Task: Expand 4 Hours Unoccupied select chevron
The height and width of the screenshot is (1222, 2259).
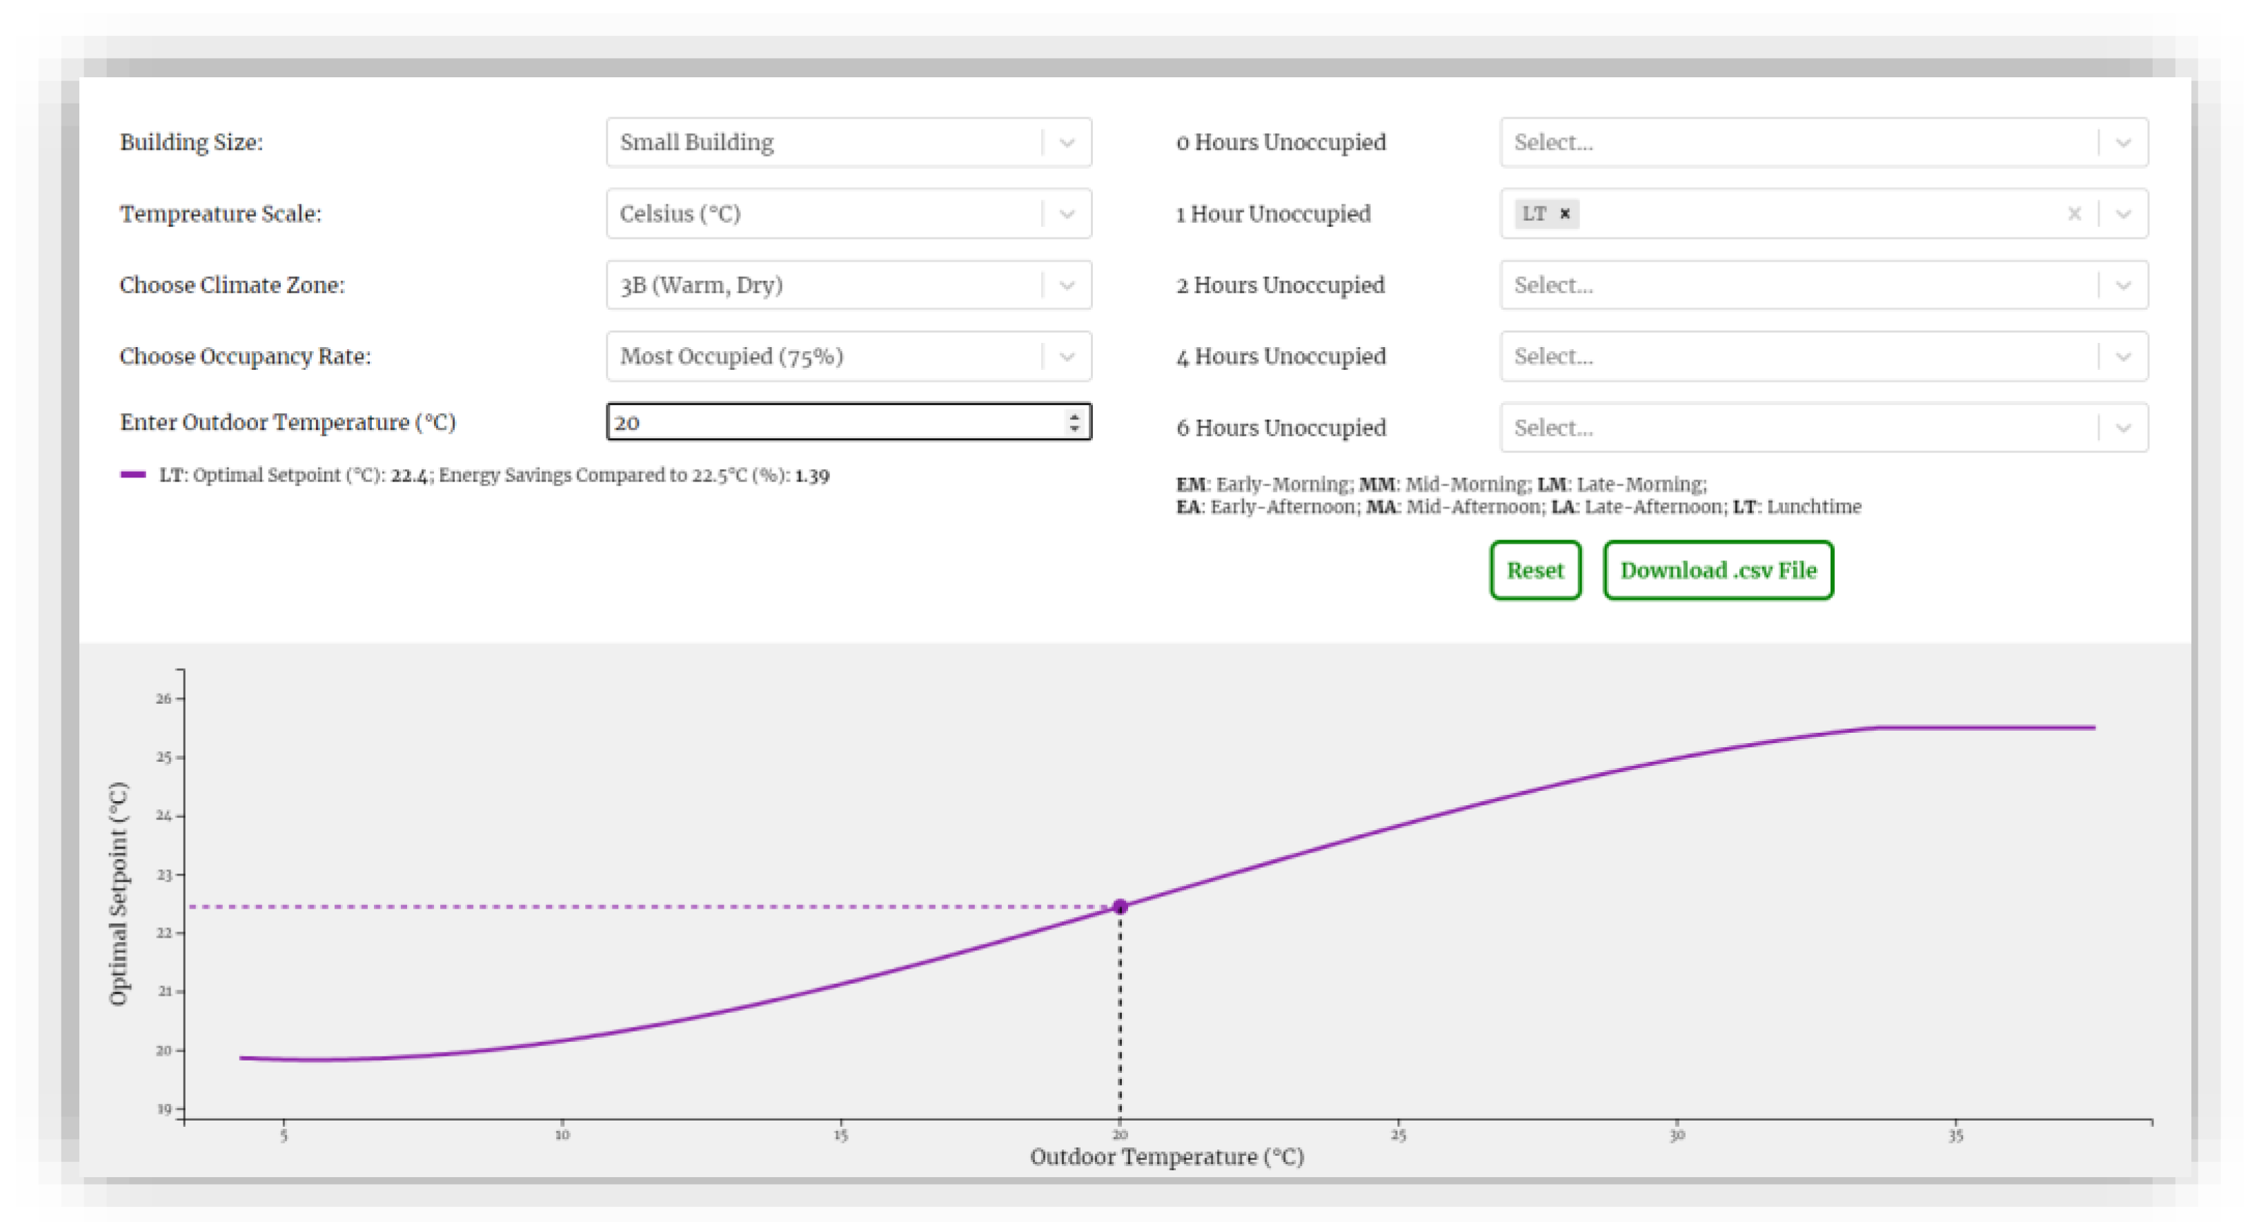Action: (2123, 356)
